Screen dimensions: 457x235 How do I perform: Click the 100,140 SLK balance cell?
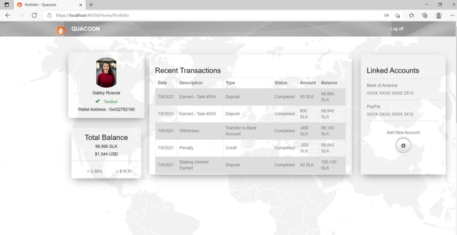click(x=332, y=165)
